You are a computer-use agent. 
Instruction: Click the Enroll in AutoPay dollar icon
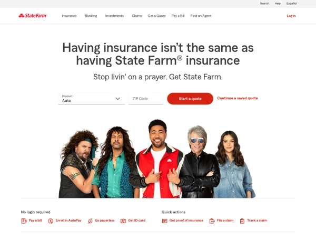[51, 221]
